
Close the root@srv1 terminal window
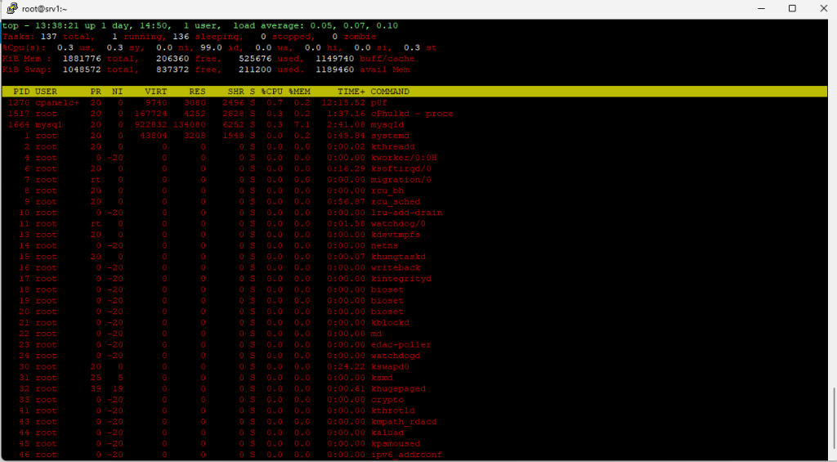823,8
